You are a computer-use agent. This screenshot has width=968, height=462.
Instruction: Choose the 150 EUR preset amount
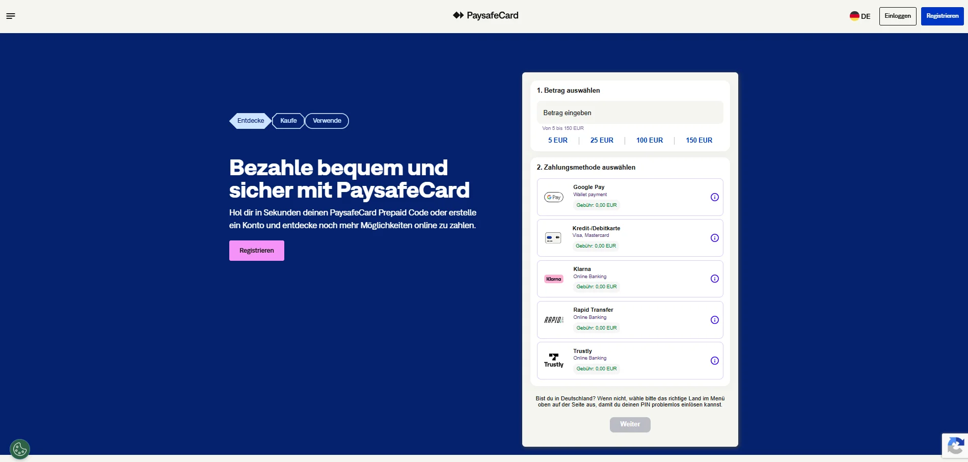coord(699,140)
